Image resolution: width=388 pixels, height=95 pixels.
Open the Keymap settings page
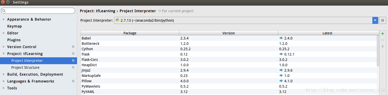[x=14, y=26]
